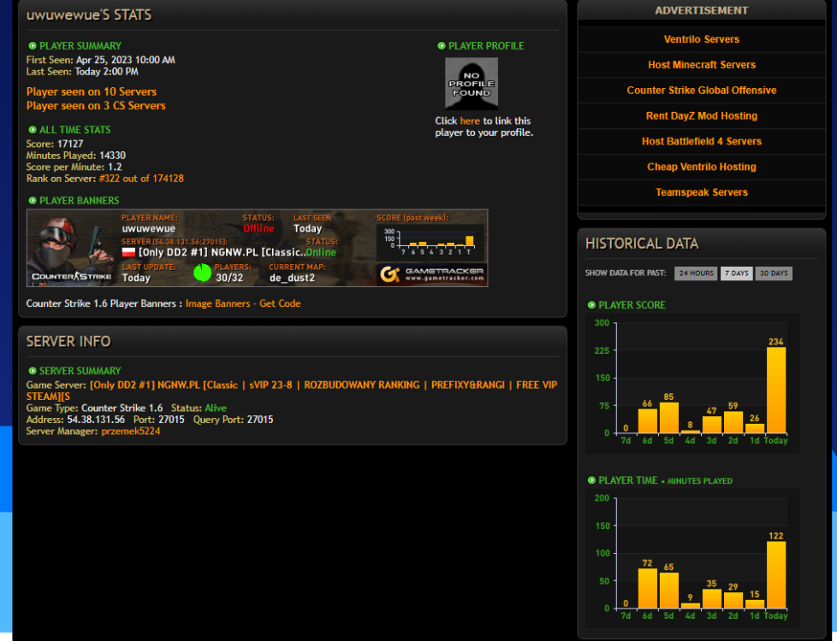Click the 'de_dust2' current map in banner
Viewport: 837px width, 641px height.
(292, 278)
